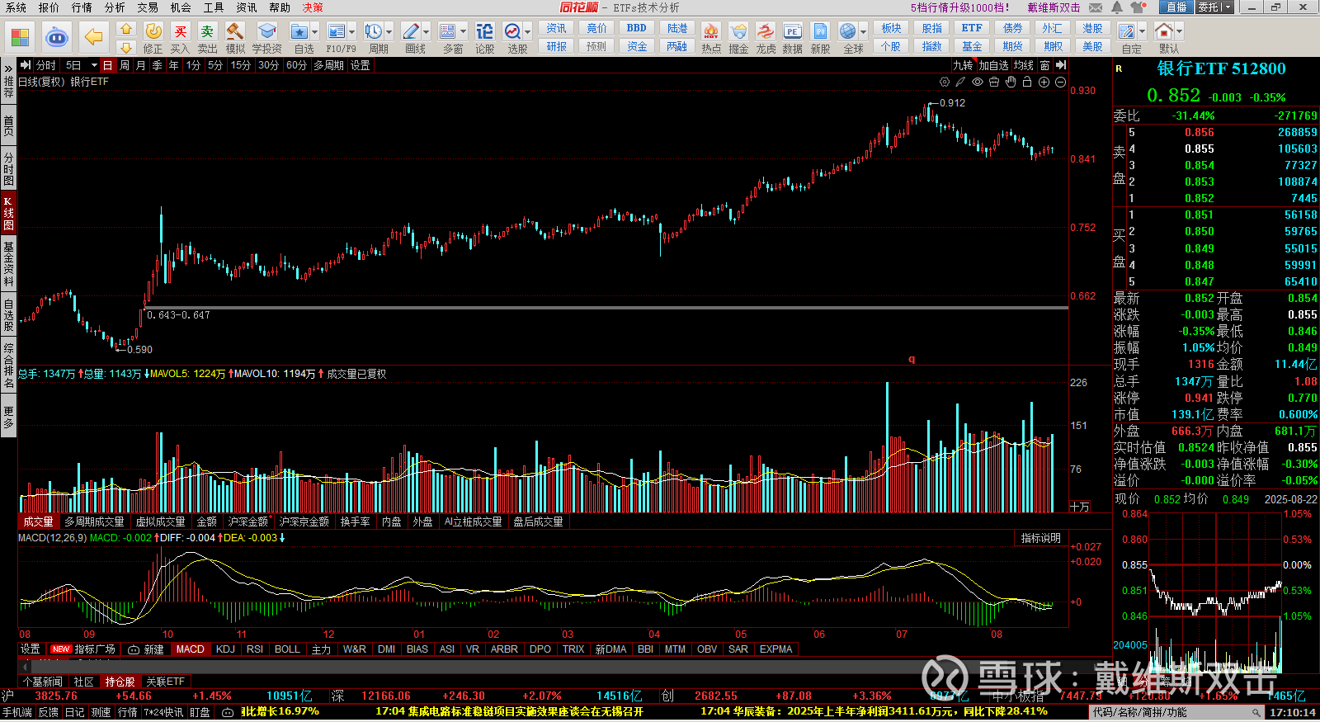Screen dimensions: 1320x722
Task: Click the chart toolbox icon
Action: pyautogui.click(x=994, y=82)
